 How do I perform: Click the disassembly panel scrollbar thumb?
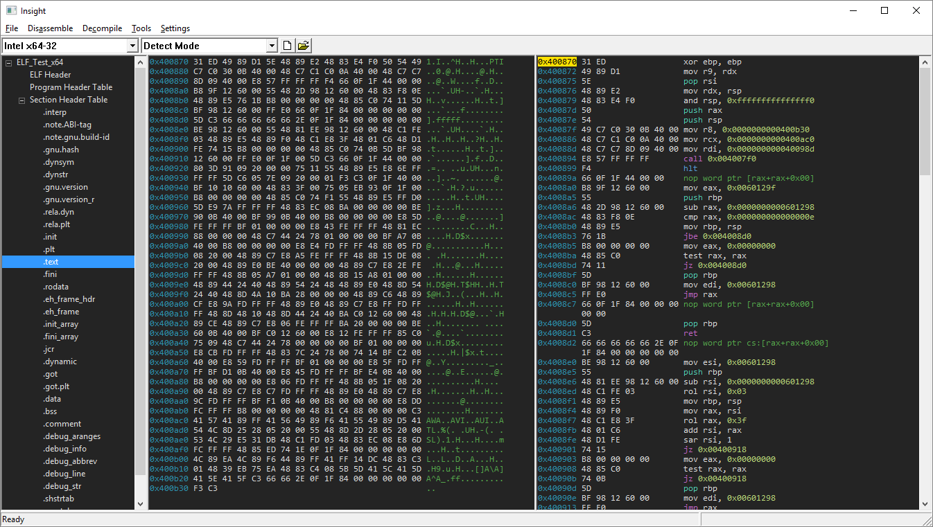924,122
